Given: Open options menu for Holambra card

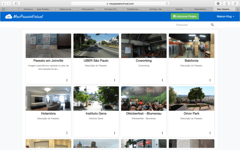Looking at the screenshot, I should [x=67, y=133].
